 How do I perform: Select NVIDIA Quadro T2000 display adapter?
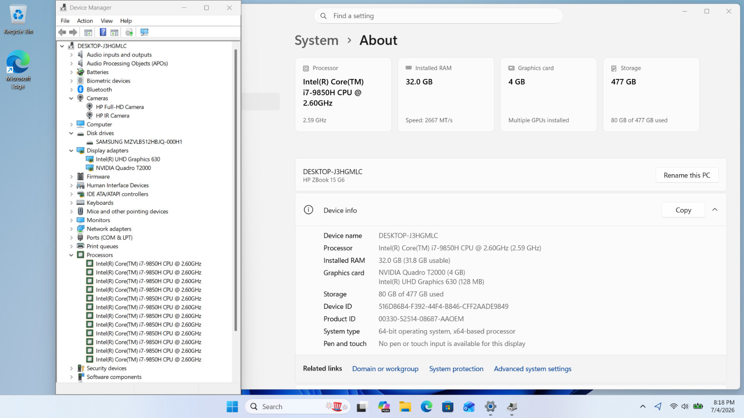(x=123, y=168)
